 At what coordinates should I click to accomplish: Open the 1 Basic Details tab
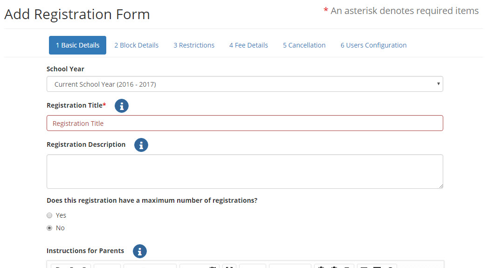[77, 45]
